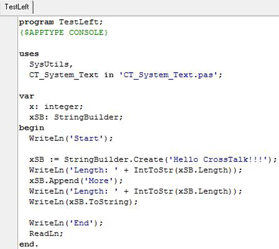This screenshot has width=279, height=249.
Task: Click the left gutter beside the 'begin' line
Action: pyautogui.click(x=7, y=128)
